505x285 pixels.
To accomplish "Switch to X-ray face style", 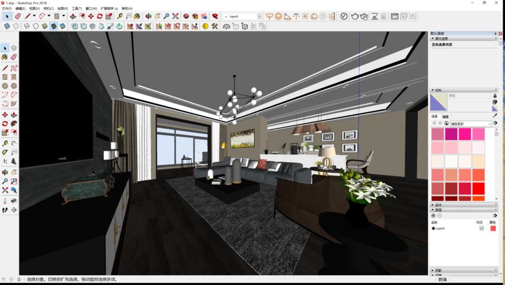I will (x=7, y=26).
